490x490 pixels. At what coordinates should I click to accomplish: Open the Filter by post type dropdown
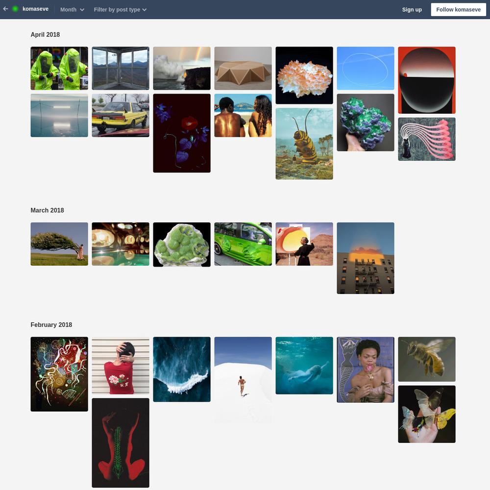(121, 10)
